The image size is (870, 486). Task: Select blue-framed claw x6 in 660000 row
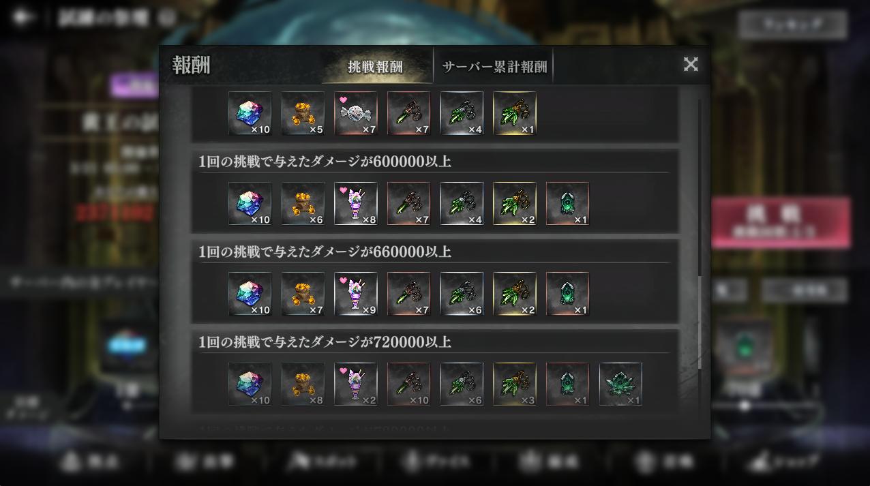click(462, 294)
